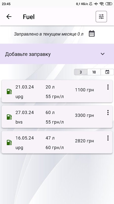Tap the Fuel title
The width and height of the screenshot is (114, 204).
coord(29,17)
